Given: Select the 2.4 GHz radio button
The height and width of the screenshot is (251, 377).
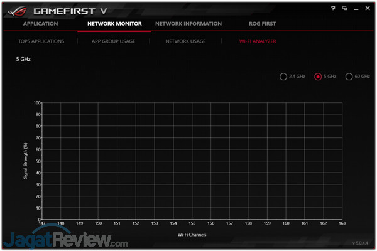Looking at the screenshot, I should coord(283,77).
